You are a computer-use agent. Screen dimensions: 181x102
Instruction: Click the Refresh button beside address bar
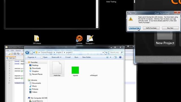[106, 52]
